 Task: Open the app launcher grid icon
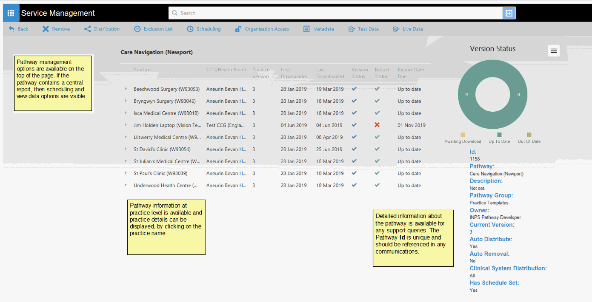[x=11, y=13]
